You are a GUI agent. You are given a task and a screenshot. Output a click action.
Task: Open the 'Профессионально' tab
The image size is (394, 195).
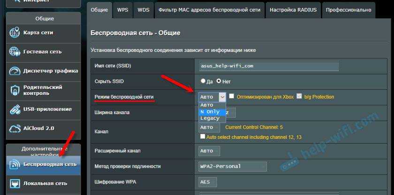coord(348,9)
